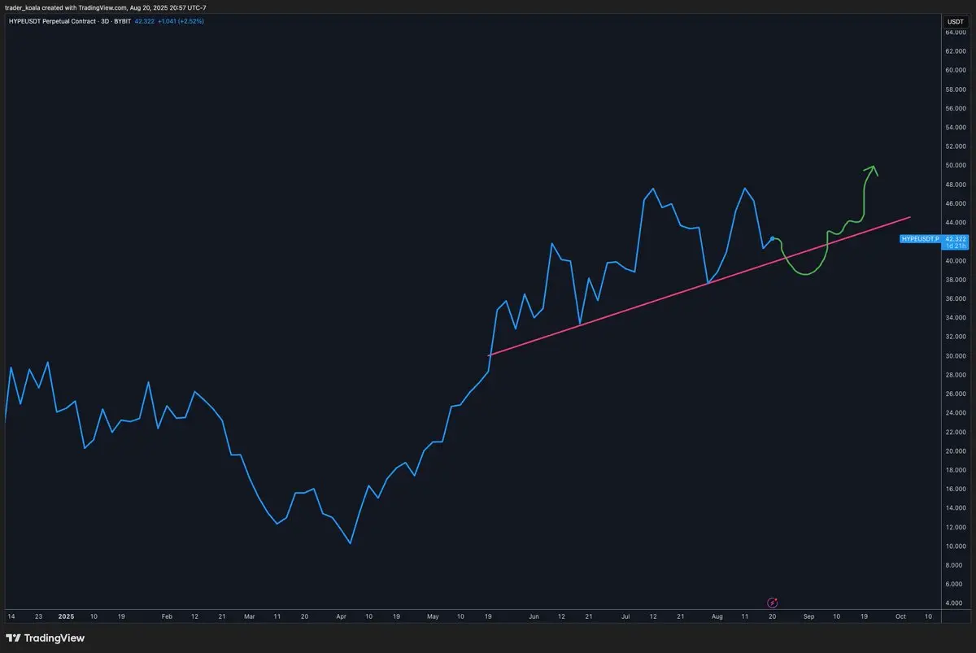Click the 28.000 price axis label

(x=955, y=375)
